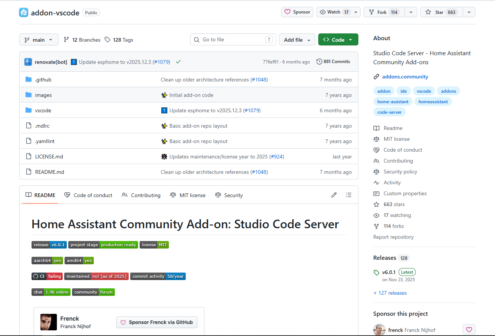Switch to the Code of conduct tab
This screenshot has height=336, width=495.
point(88,195)
